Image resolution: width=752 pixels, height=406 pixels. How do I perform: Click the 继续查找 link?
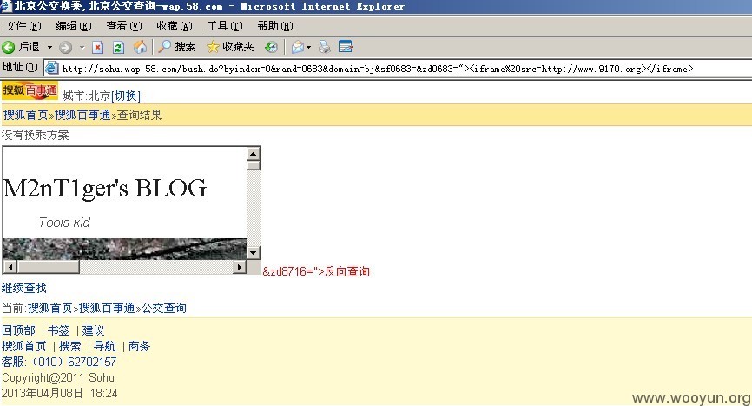click(24, 288)
